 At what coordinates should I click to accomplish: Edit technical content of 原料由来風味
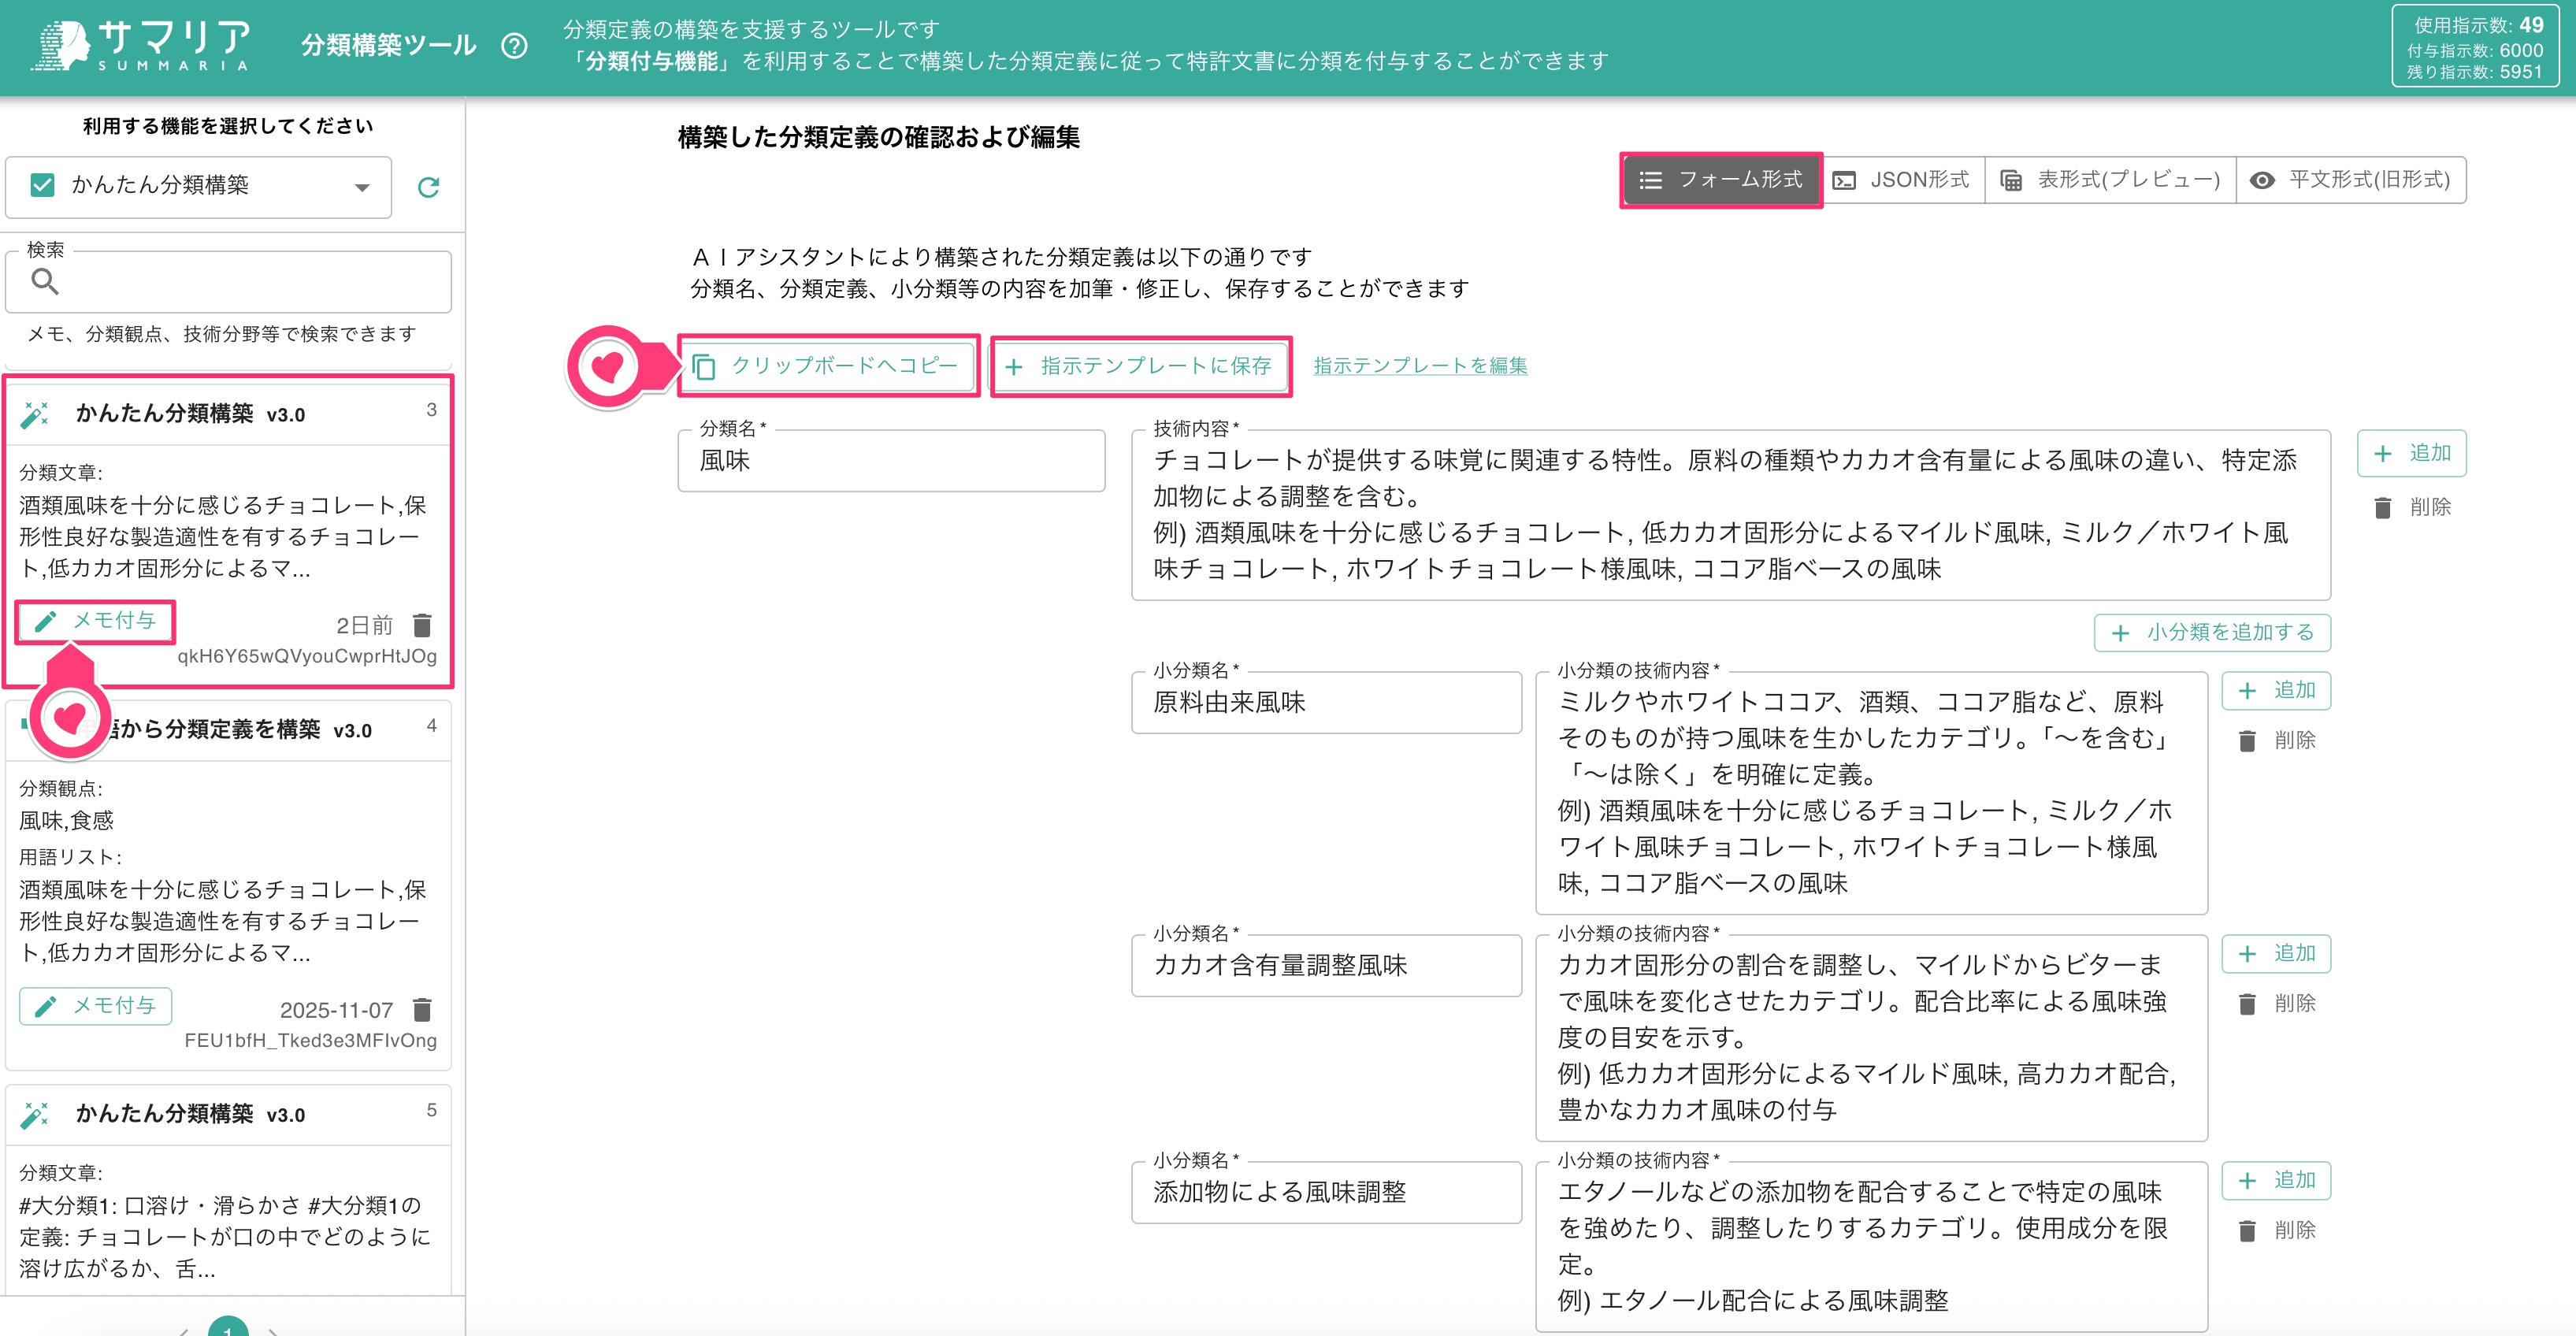(x=1871, y=793)
